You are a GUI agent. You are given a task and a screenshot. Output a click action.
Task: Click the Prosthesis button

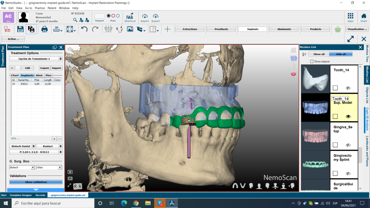[221, 29]
